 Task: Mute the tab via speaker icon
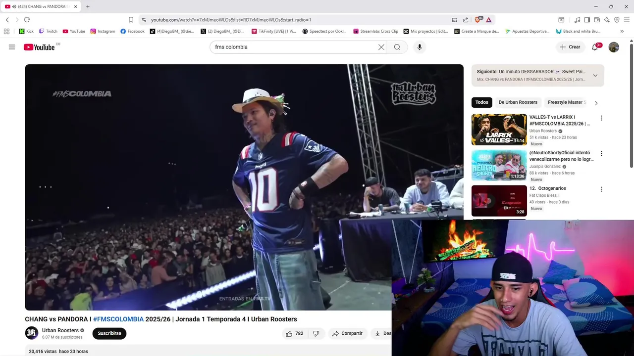[13, 6]
